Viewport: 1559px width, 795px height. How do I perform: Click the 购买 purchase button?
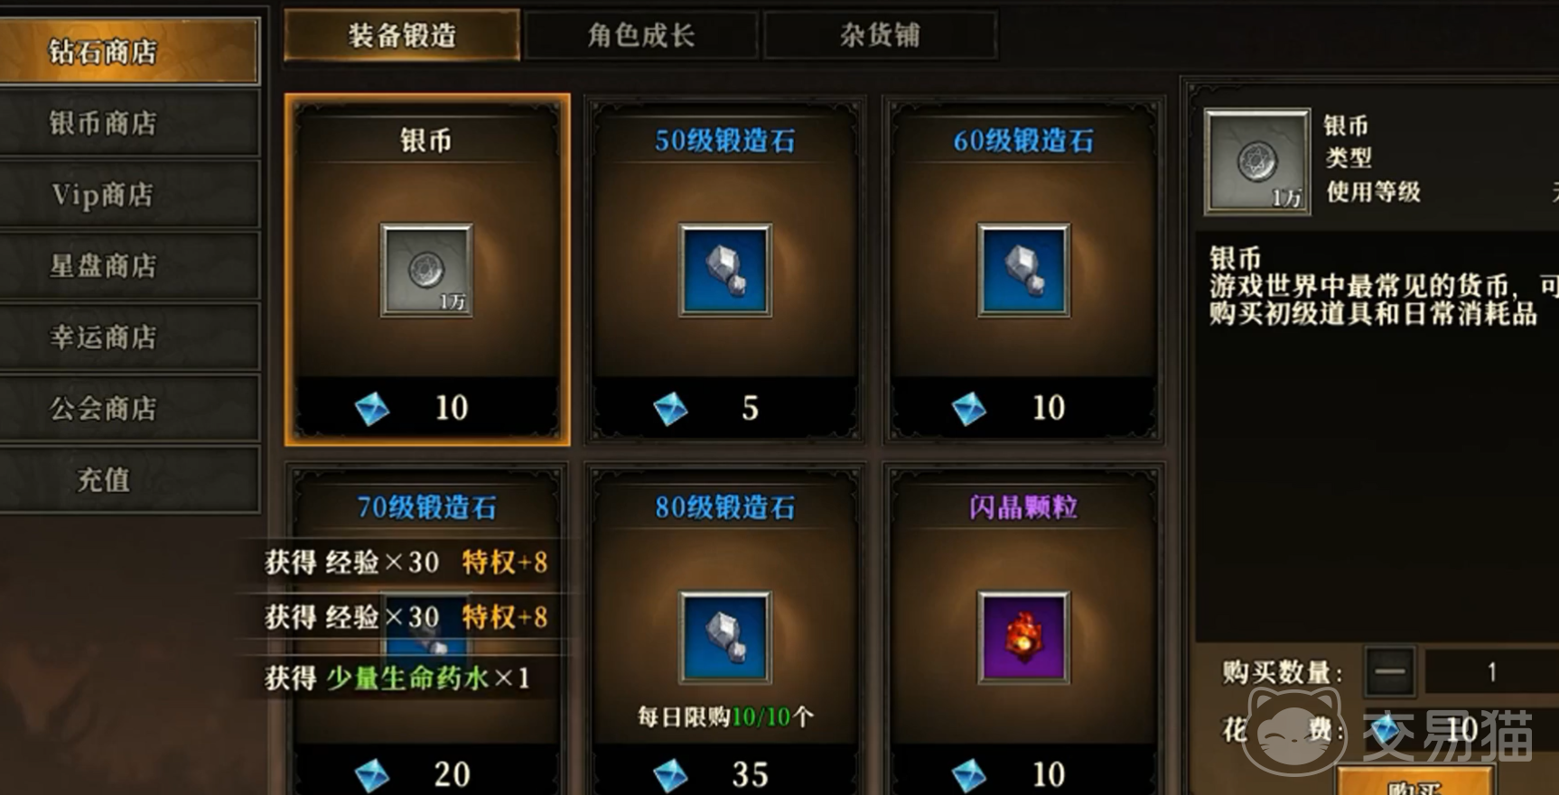coord(1414,781)
